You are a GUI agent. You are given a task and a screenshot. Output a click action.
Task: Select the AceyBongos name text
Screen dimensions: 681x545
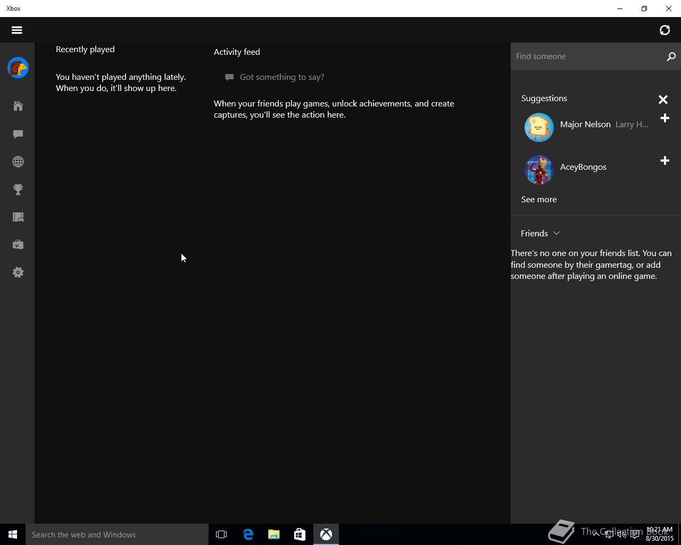[583, 167]
